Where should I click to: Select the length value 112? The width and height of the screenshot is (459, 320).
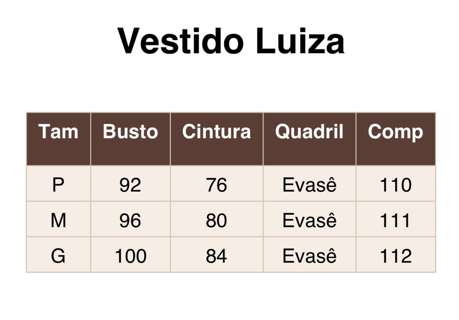395,256
